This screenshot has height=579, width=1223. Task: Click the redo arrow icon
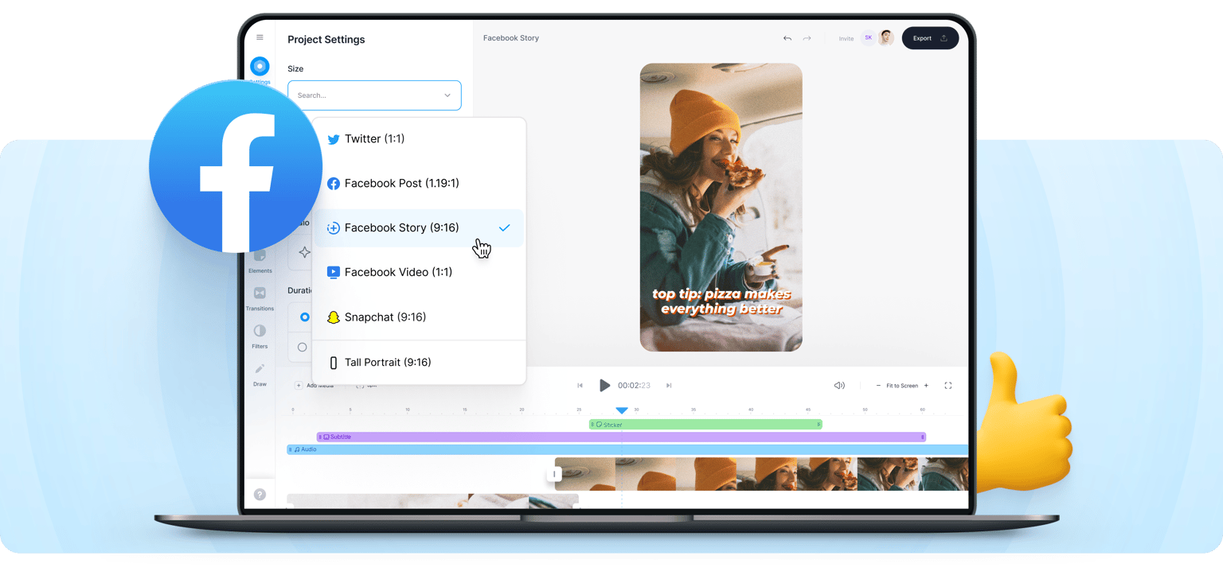tap(807, 38)
